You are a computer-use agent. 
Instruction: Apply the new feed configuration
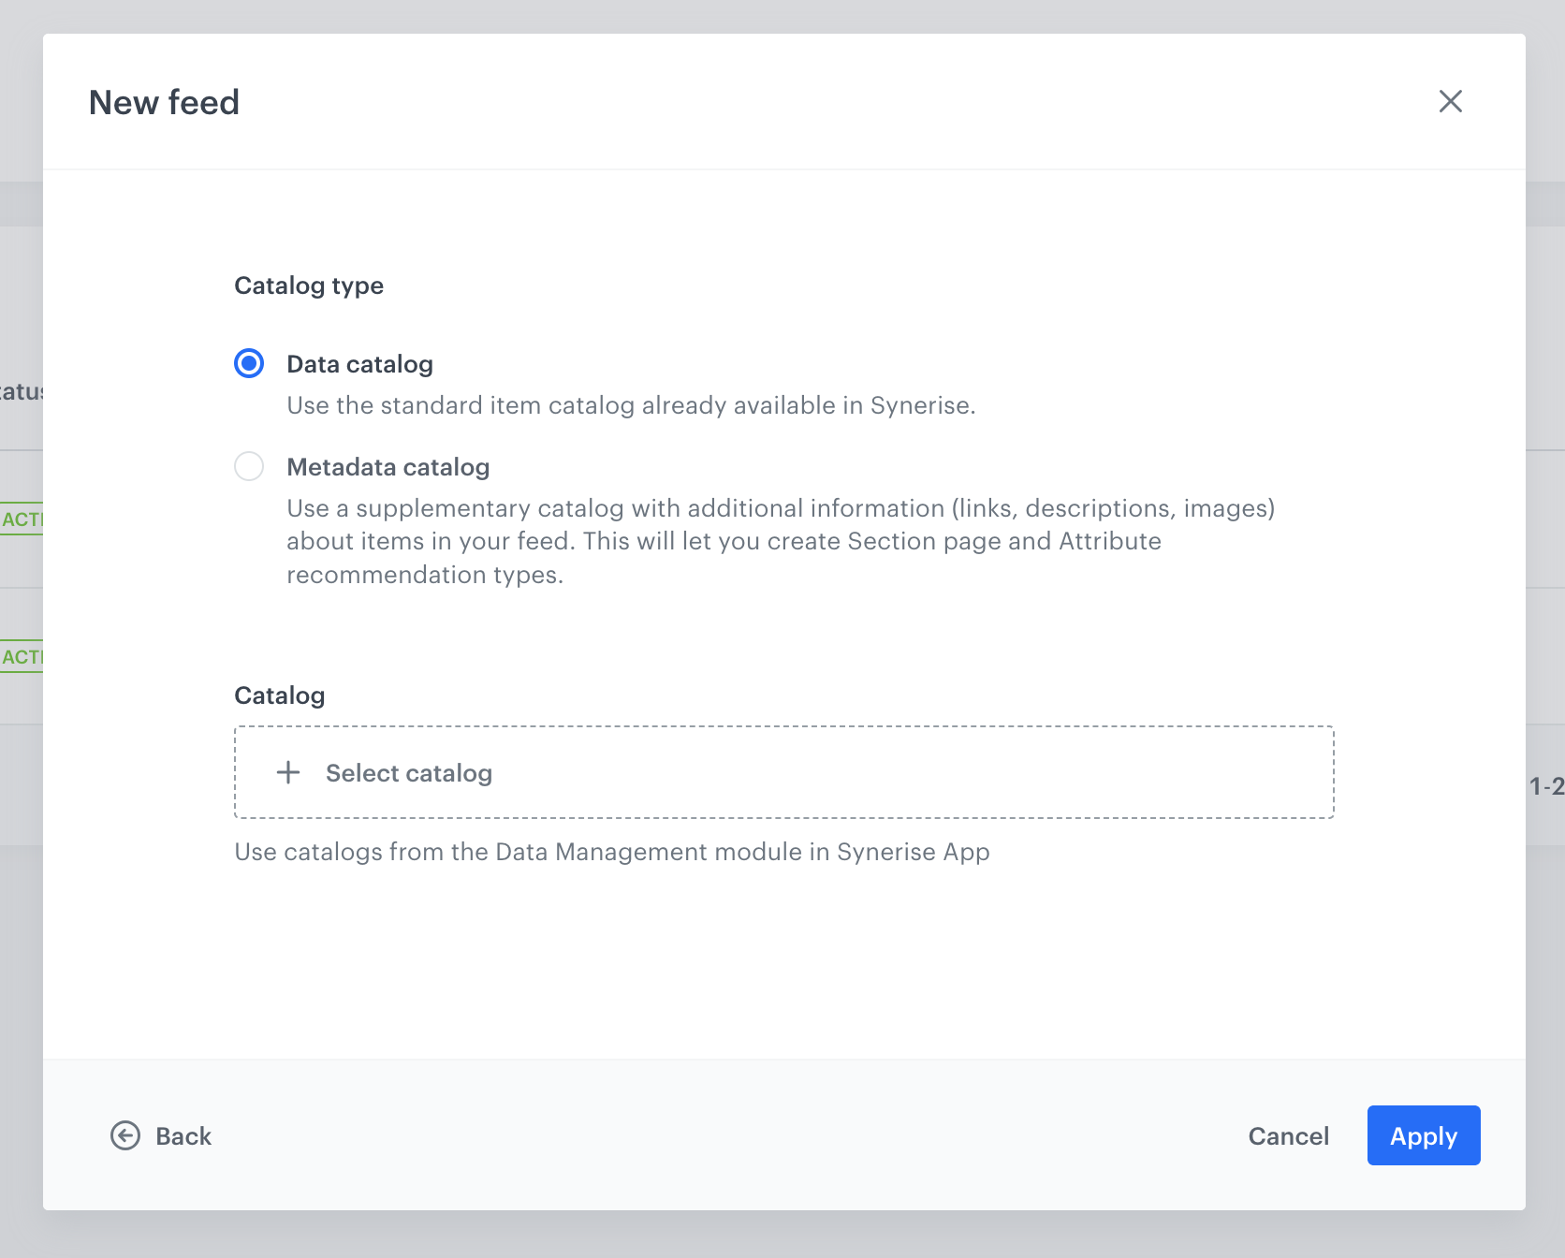(1423, 1135)
